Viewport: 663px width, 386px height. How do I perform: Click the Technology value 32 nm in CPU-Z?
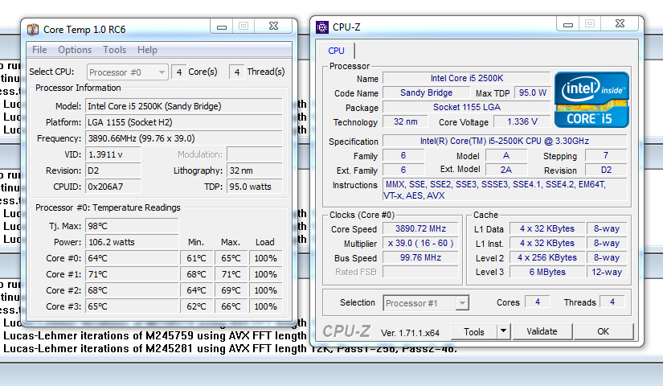(x=405, y=122)
